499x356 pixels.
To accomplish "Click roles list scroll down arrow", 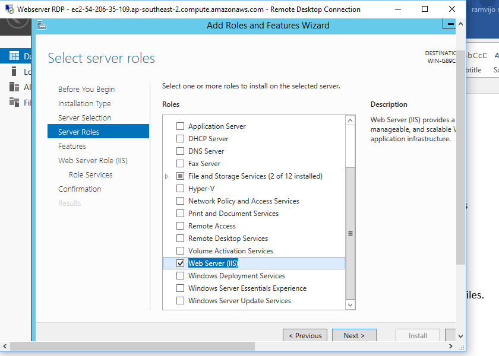I will [350, 305].
